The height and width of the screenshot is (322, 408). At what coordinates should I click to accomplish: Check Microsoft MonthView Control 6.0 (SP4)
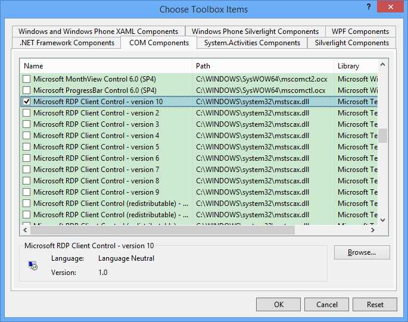pos(27,79)
